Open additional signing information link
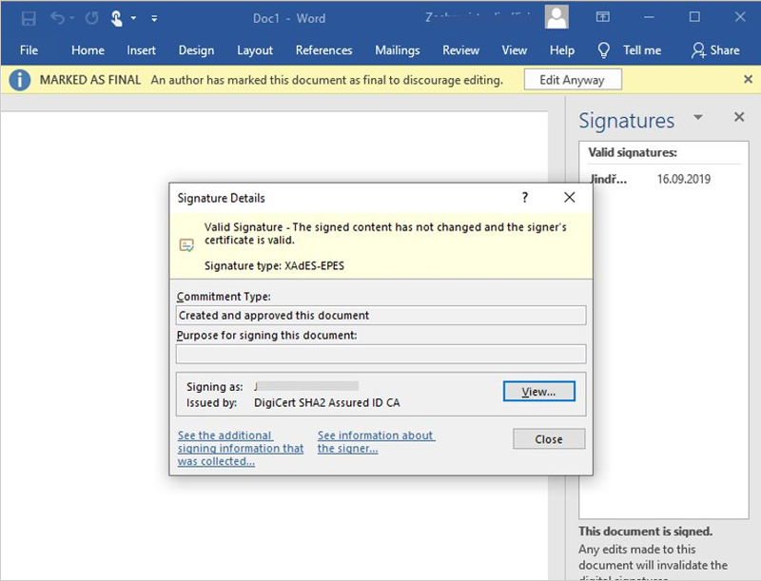 (241, 449)
